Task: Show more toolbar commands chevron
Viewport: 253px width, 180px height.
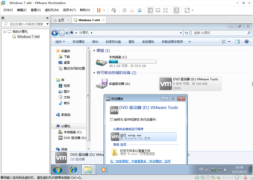Action: 189,42
